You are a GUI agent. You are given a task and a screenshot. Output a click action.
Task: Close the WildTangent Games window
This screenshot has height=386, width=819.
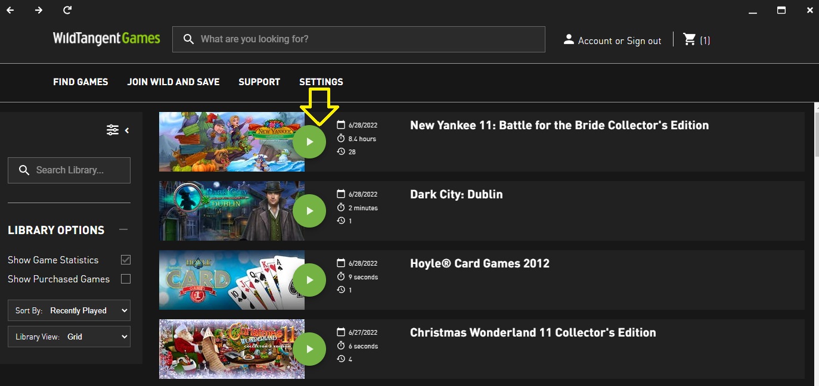(809, 10)
